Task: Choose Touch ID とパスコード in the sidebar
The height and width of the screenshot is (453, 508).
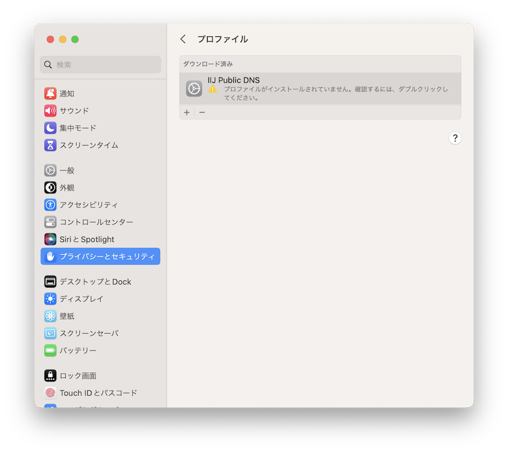Action: point(101,393)
